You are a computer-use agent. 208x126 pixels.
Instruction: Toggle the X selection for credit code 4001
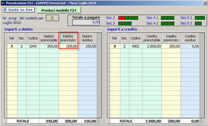115,46
